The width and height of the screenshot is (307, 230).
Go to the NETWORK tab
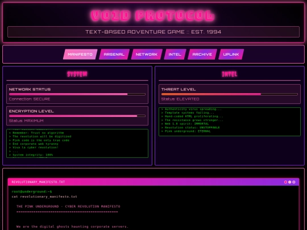[147, 54]
